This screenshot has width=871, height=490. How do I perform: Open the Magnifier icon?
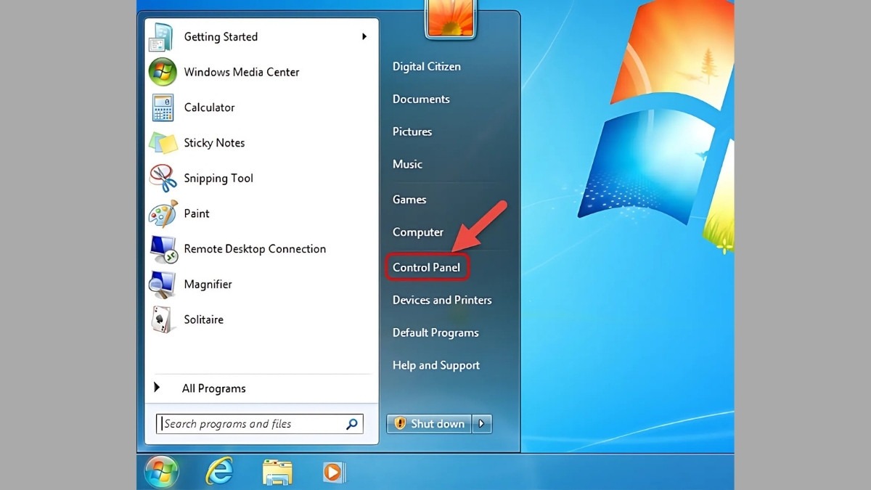click(163, 285)
